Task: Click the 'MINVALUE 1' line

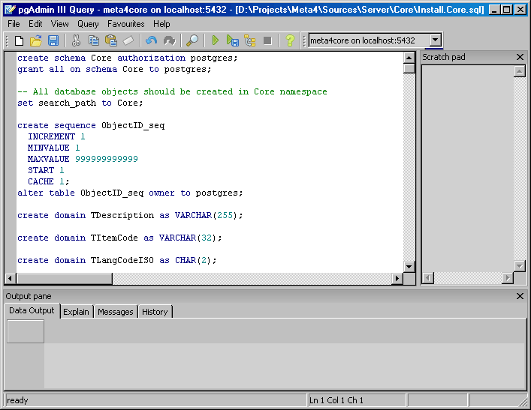Action: [x=54, y=148]
